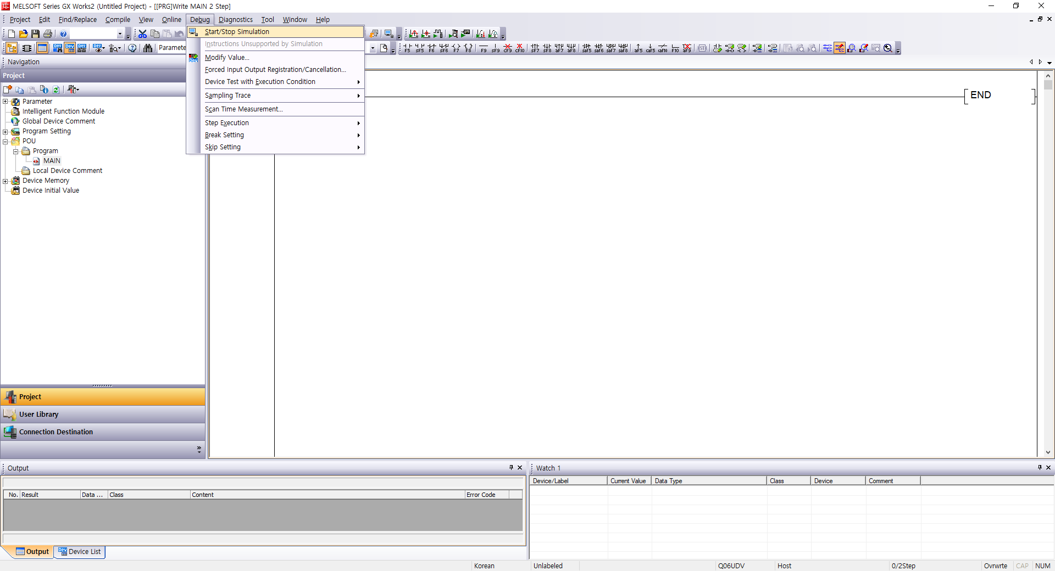Open project with the folder icon

coord(24,34)
